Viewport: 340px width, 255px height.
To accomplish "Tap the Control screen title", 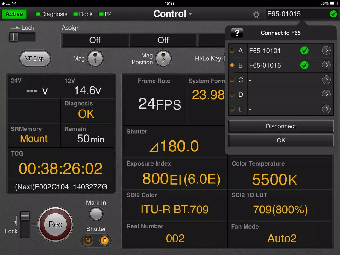I will pos(170,14).
